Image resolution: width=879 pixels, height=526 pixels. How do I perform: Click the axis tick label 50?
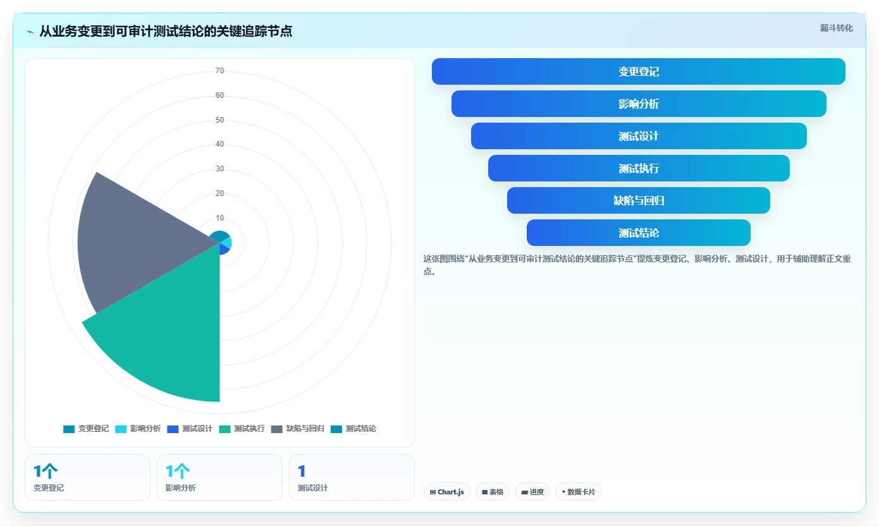tap(219, 120)
